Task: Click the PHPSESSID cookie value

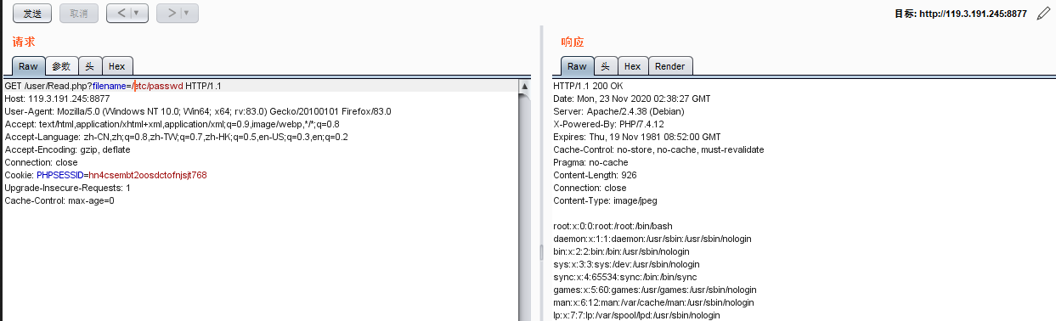Action: pyautogui.click(x=147, y=175)
